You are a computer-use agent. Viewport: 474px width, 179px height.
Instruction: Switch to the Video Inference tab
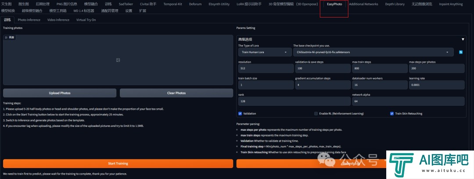click(x=58, y=20)
